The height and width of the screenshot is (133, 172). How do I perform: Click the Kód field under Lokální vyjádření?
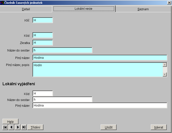(x=43, y=93)
